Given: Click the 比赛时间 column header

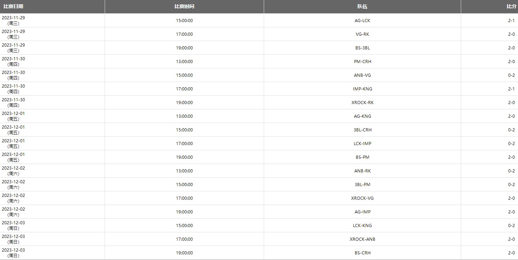Looking at the screenshot, I should tap(184, 6).
